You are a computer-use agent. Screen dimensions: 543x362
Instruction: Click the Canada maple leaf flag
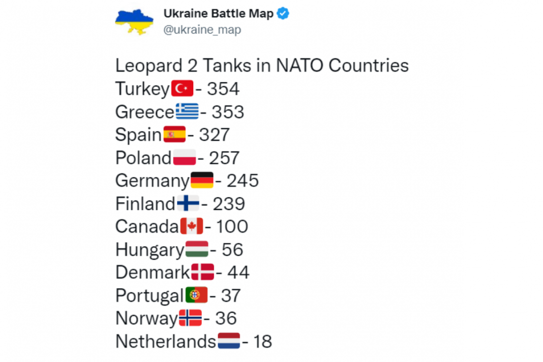pos(192,227)
